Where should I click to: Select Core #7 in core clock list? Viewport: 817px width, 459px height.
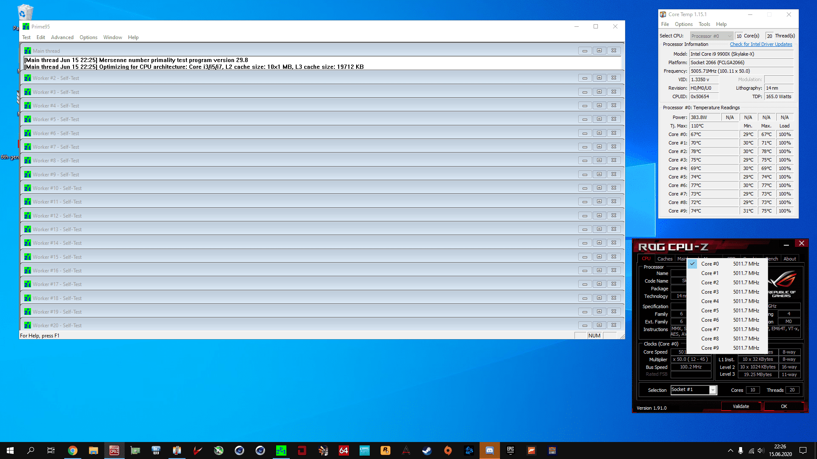[728, 329]
